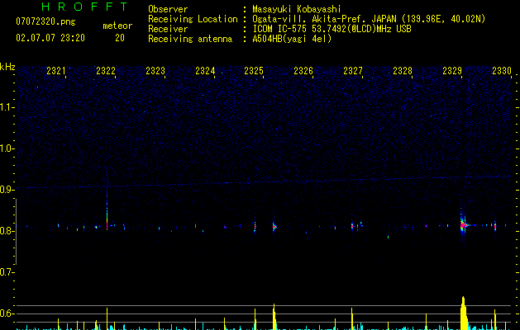The image size is (520, 330).
Task: Click the 0.6 frequency axis label
Action: pos(7,313)
